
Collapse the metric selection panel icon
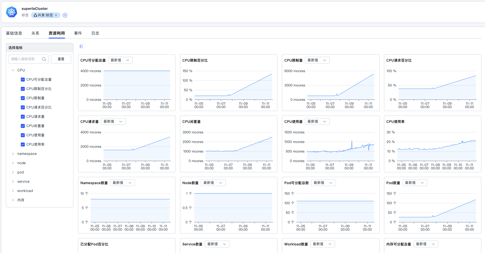pos(81,46)
